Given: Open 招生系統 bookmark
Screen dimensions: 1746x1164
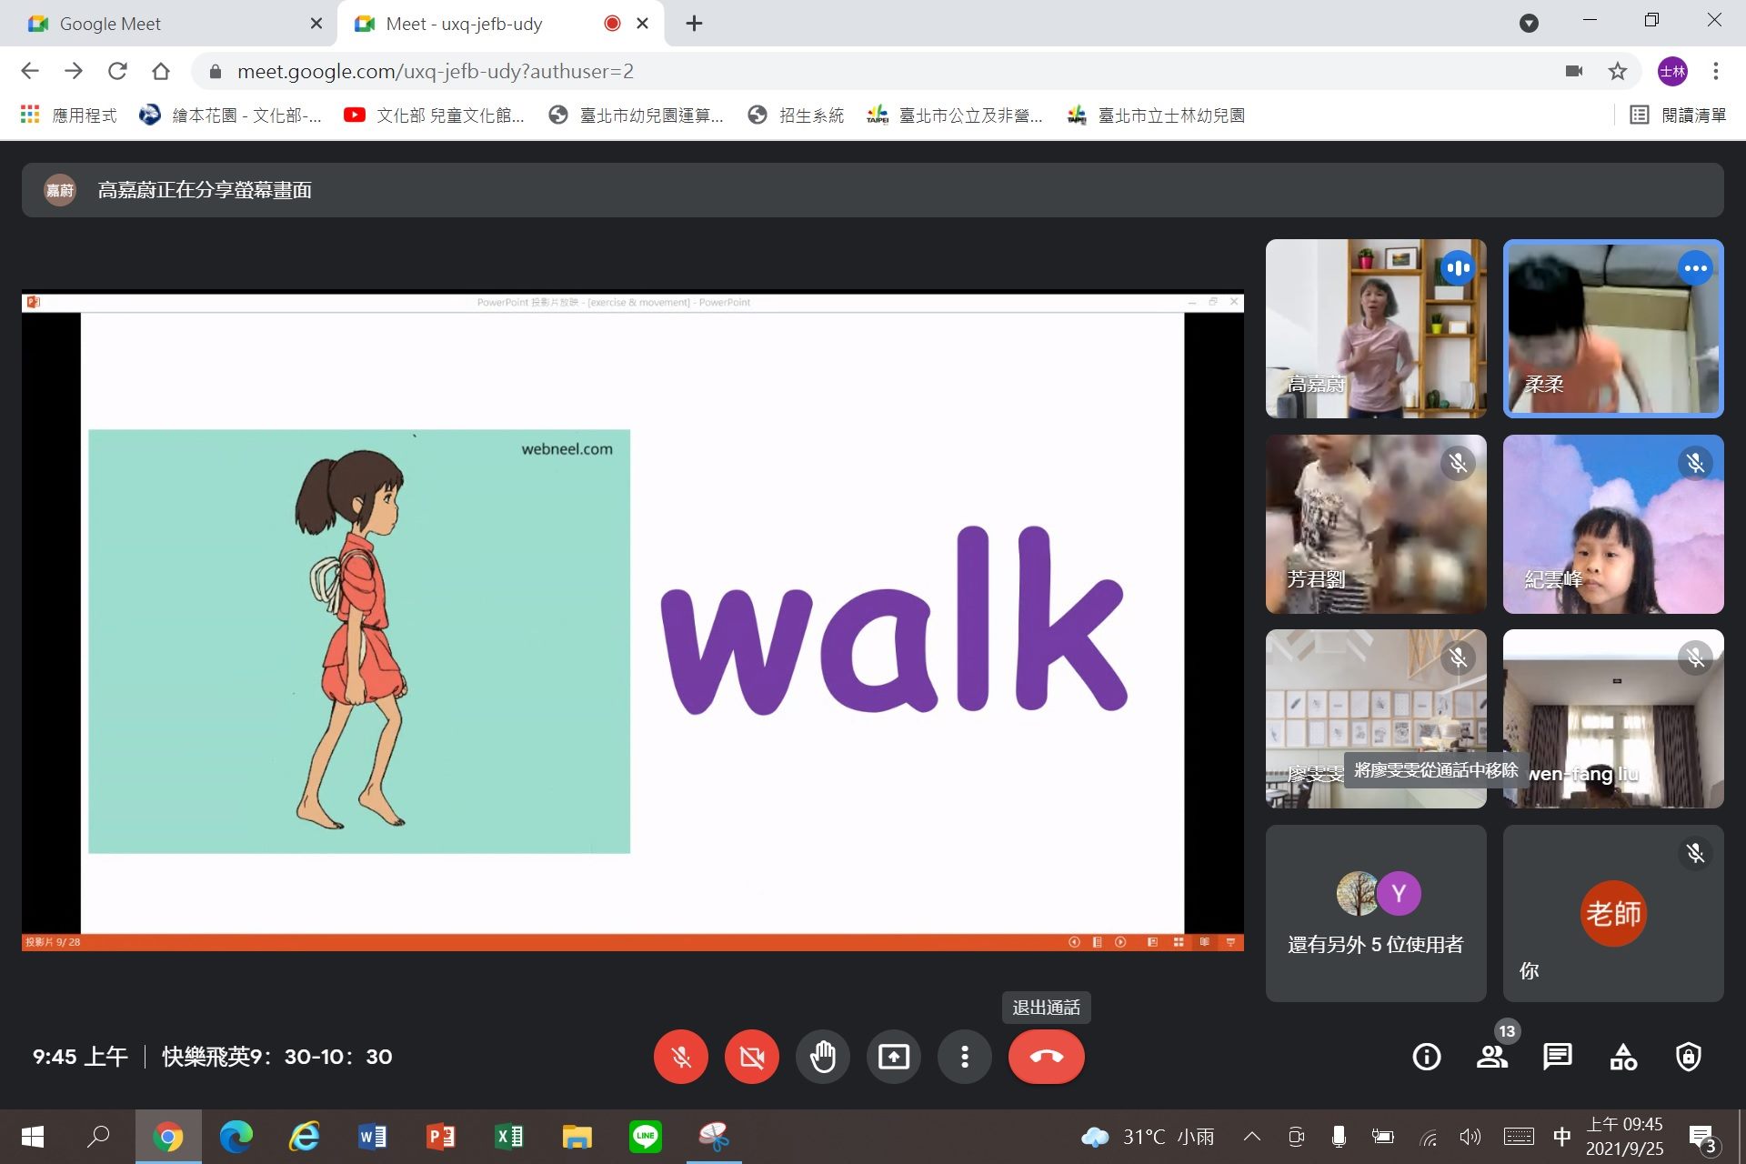Looking at the screenshot, I should click(797, 115).
